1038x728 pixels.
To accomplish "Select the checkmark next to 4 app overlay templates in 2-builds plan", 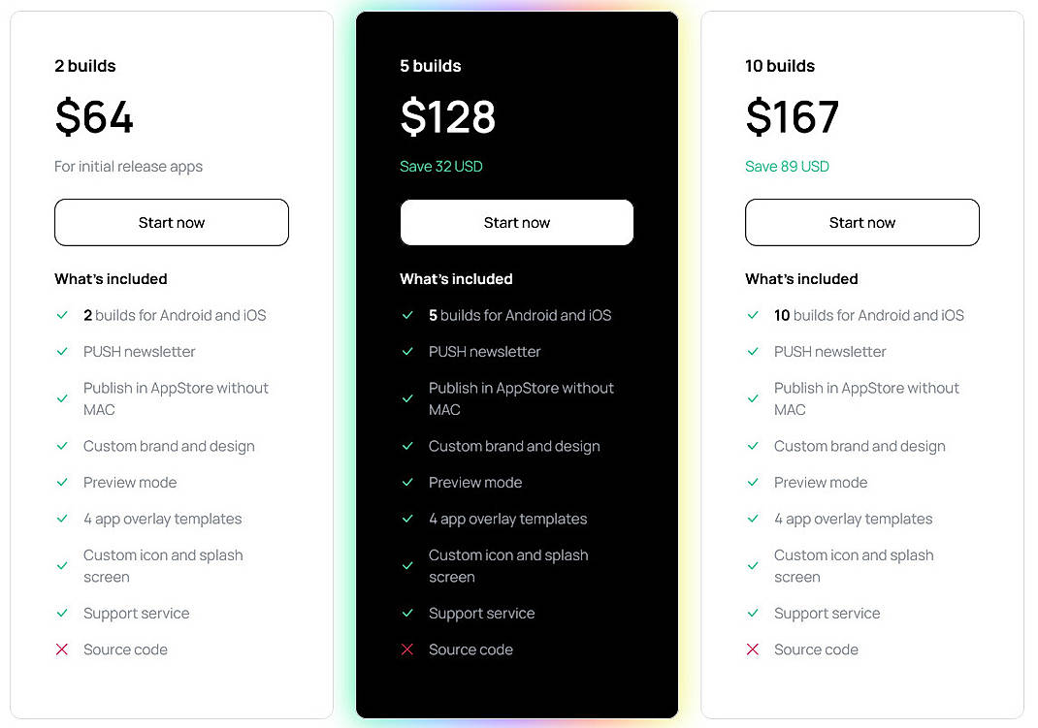I will (62, 519).
